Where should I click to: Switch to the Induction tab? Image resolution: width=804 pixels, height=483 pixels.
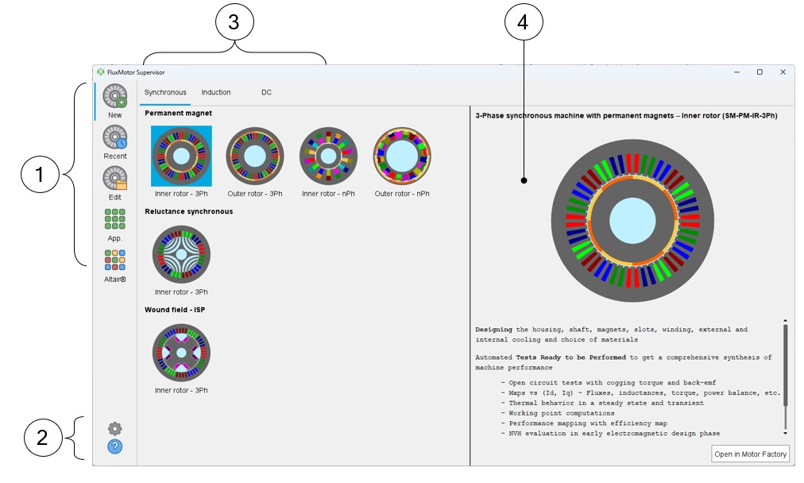216,93
